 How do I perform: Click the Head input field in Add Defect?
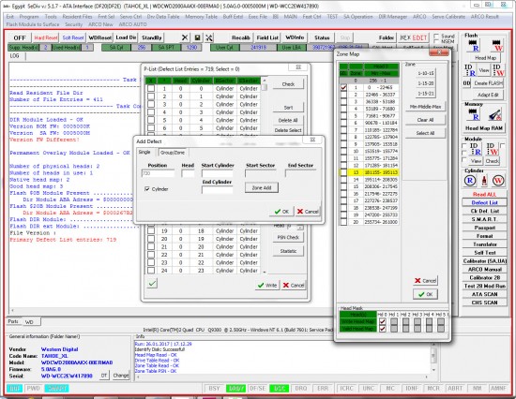pyautogui.click(x=188, y=173)
